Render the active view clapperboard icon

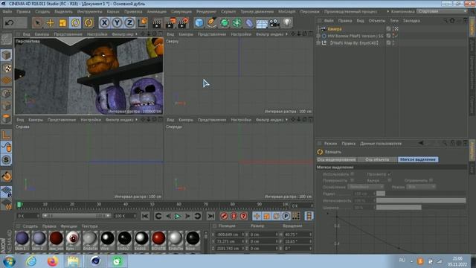[x=157, y=23]
